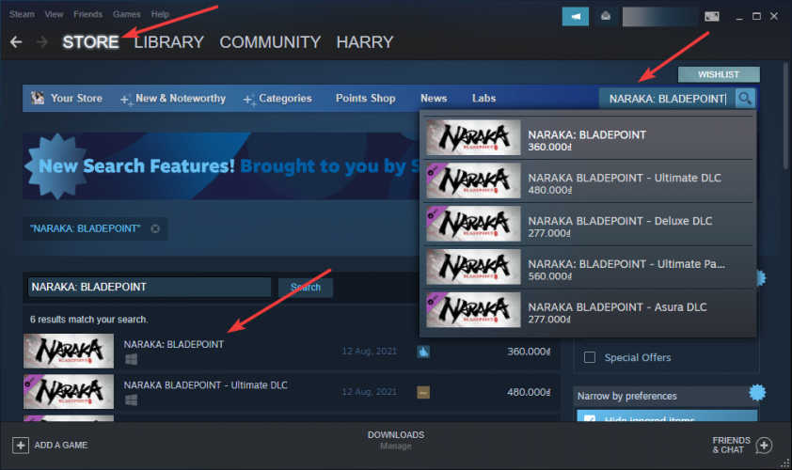This screenshot has height=470, width=792.
Task: Remove the "NARAKA: BLADEPOINT" search tag
Action: [x=155, y=228]
